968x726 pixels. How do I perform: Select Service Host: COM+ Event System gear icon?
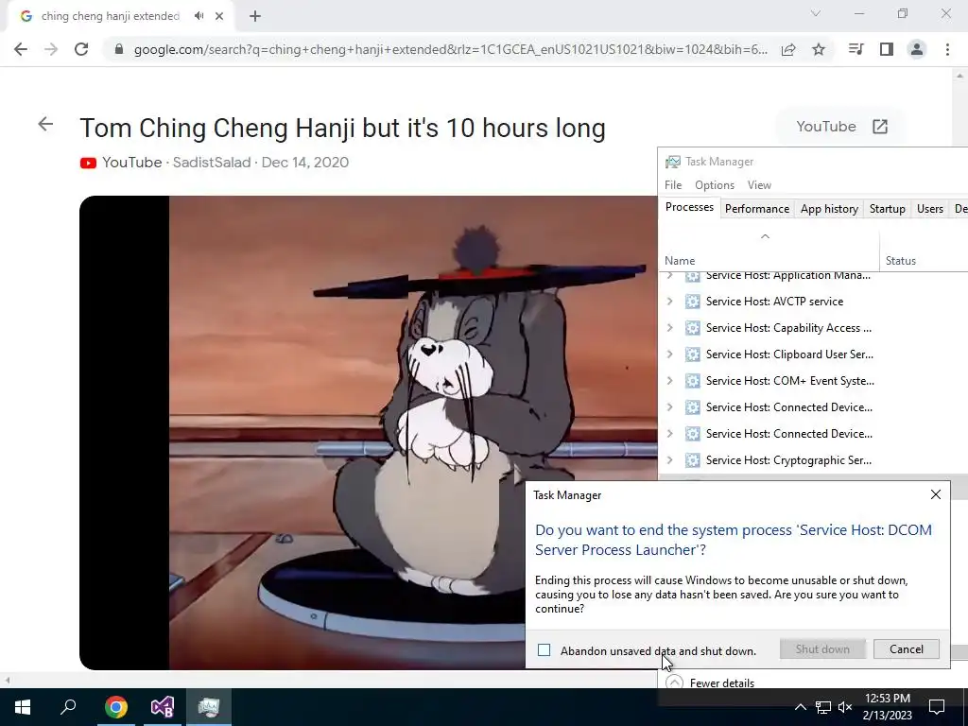tap(693, 381)
